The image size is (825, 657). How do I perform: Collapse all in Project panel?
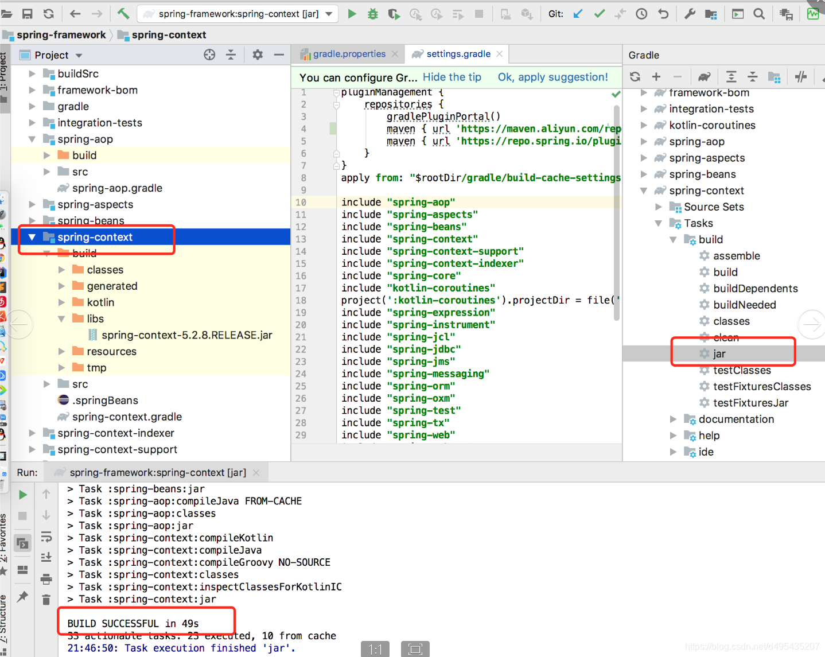click(231, 55)
